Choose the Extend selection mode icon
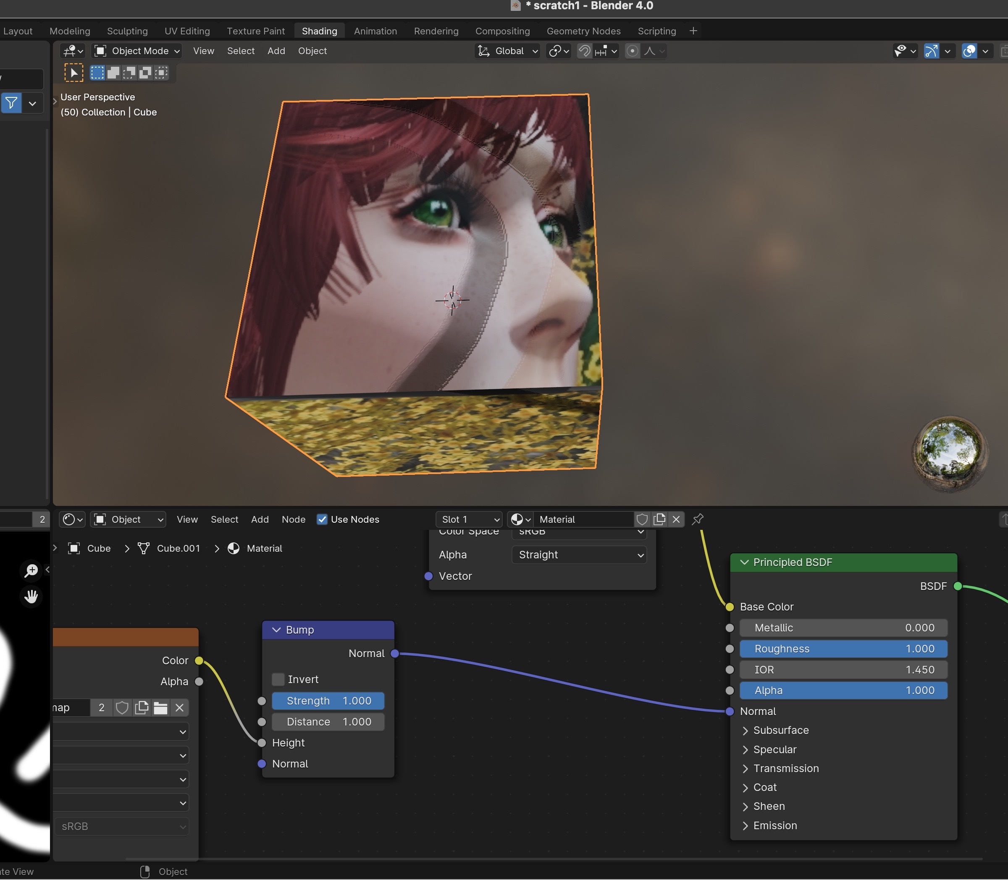Screen dimensions: 1008x880 (x=113, y=73)
